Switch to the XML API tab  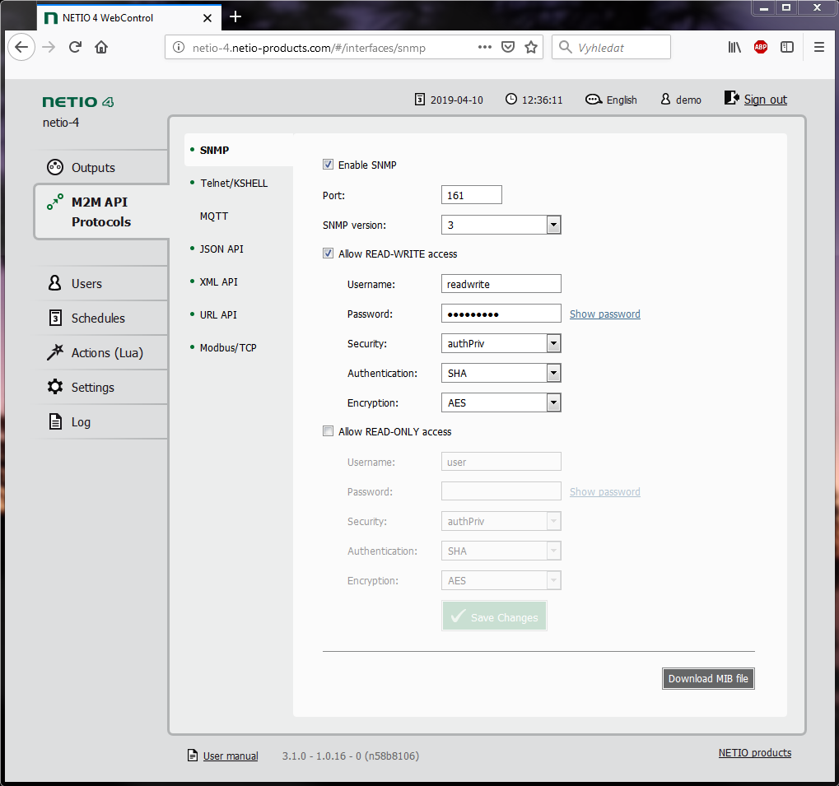219,281
